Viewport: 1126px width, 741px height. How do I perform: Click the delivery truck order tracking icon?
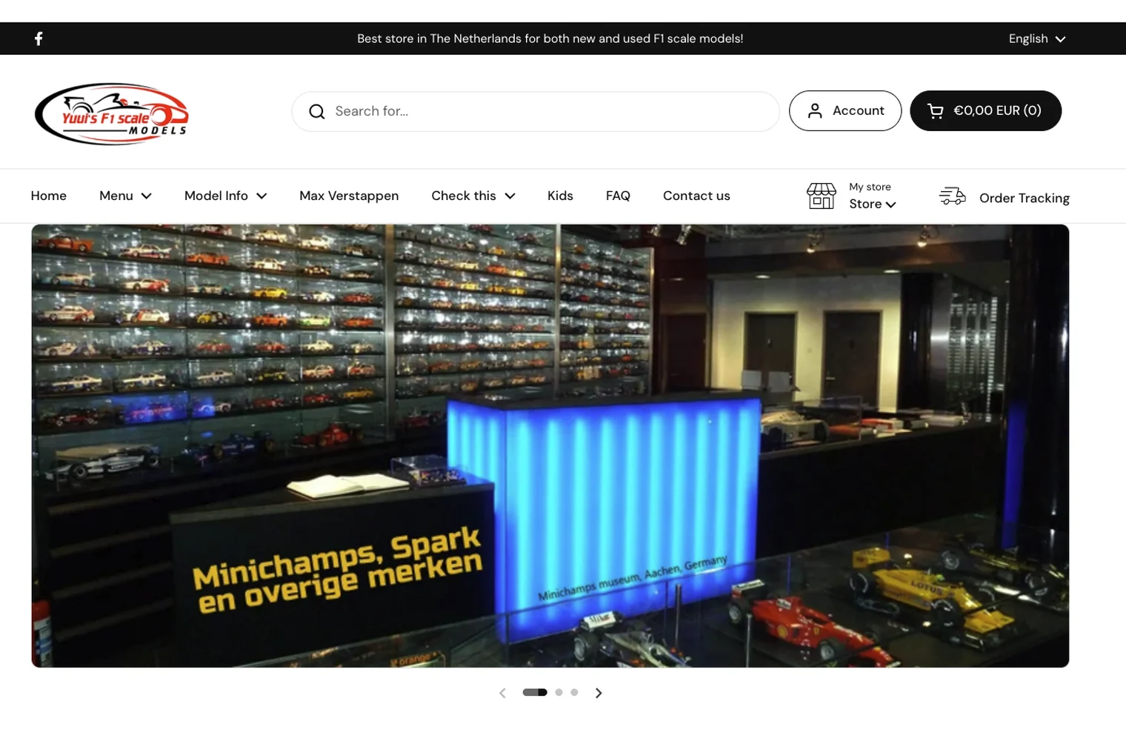tap(953, 196)
